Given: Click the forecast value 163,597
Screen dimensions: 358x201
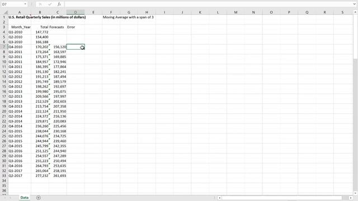Looking at the screenshot, I should pos(60,52).
